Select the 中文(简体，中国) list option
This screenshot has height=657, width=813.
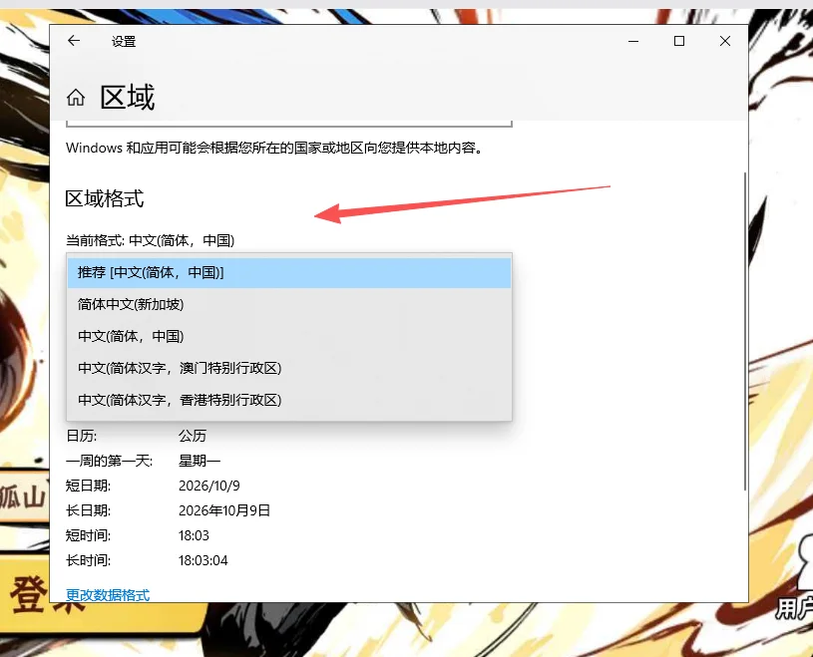click(289, 336)
